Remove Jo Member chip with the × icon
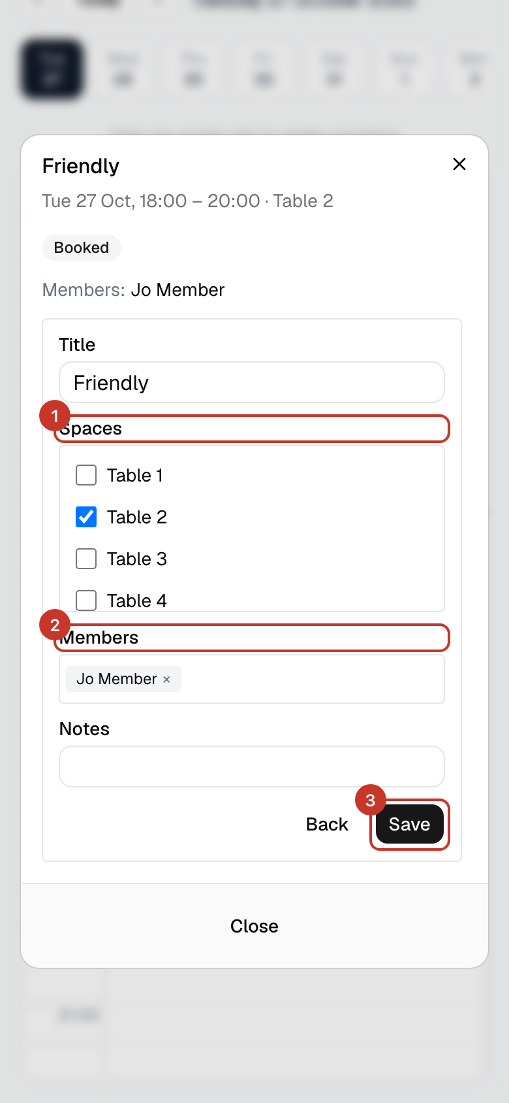The image size is (509, 1103). 166,680
